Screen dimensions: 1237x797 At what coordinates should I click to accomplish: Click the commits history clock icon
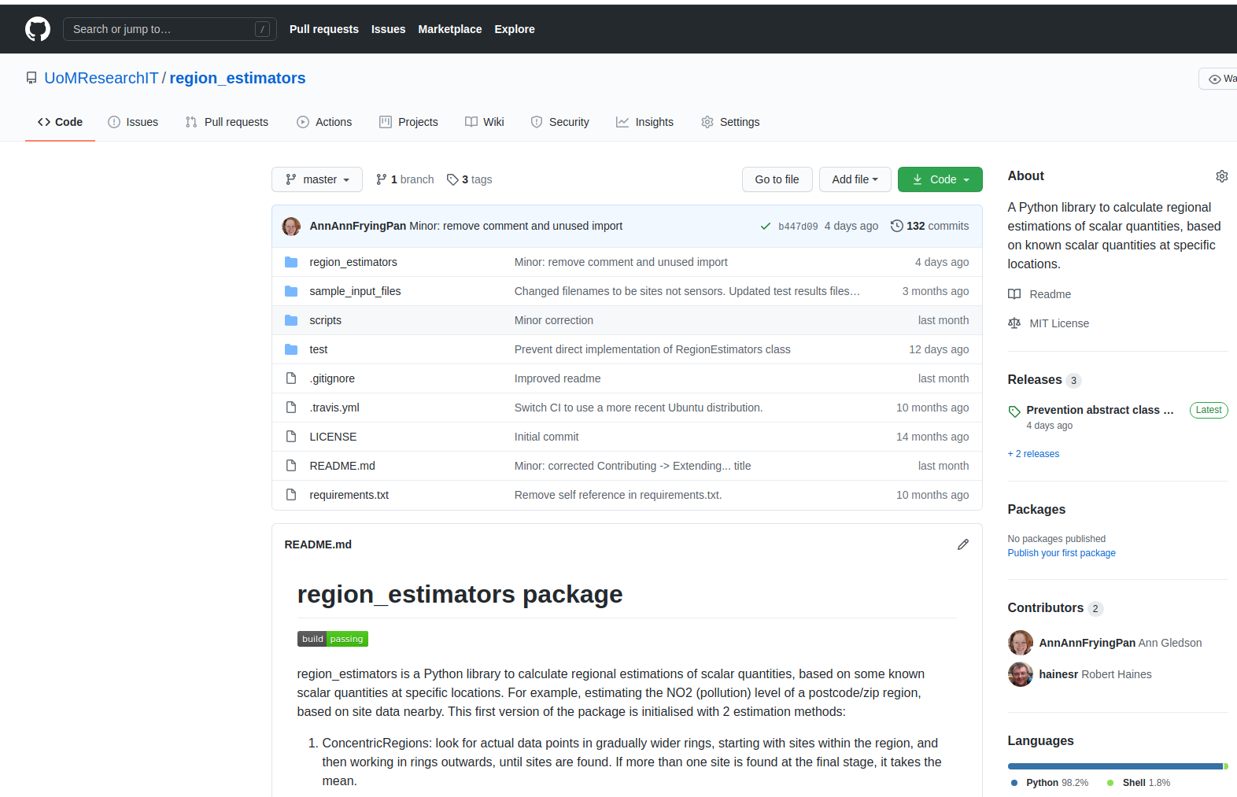coord(896,226)
